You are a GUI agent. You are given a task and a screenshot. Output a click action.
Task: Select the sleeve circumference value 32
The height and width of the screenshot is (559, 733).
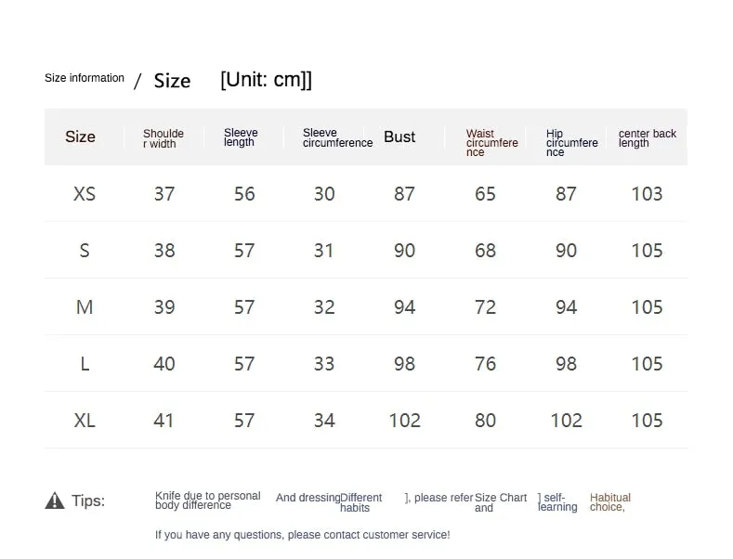(x=324, y=307)
